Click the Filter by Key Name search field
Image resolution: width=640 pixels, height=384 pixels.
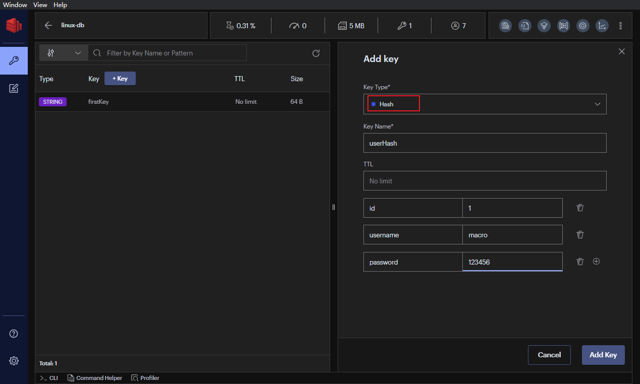click(168, 53)
